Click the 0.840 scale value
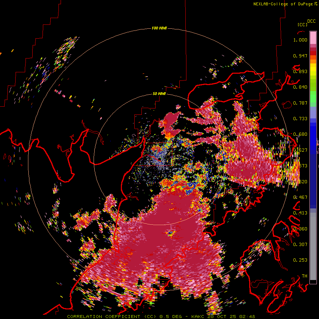Image resolution: width=319 pixels, height=319 pixels. click(300, 87)
